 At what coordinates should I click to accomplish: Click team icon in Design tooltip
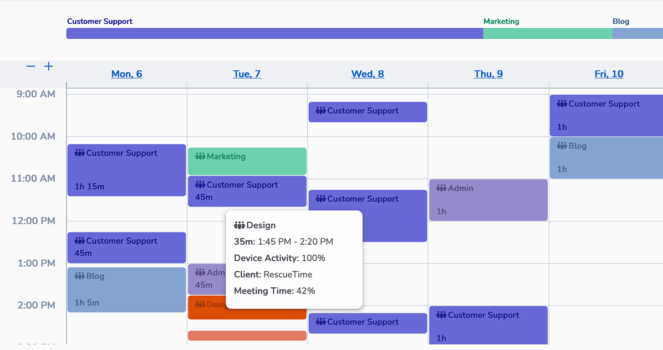tap(239, 225)
